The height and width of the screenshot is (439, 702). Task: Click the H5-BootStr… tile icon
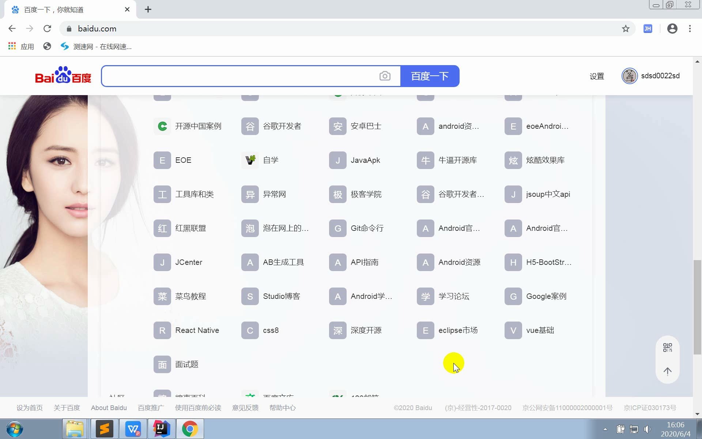coord(513,262)
